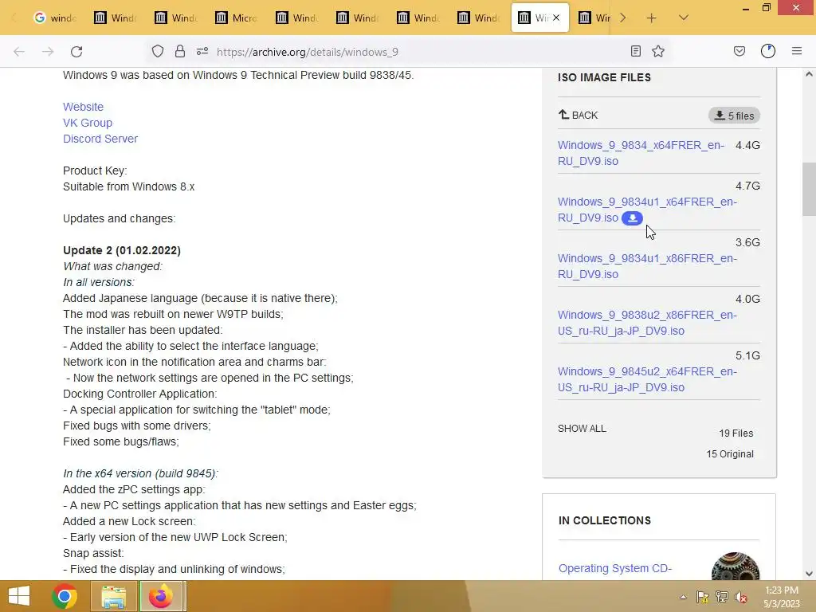Click the page vertical scrollbar thumb
816x612 pixels.
tap(809, 190)
